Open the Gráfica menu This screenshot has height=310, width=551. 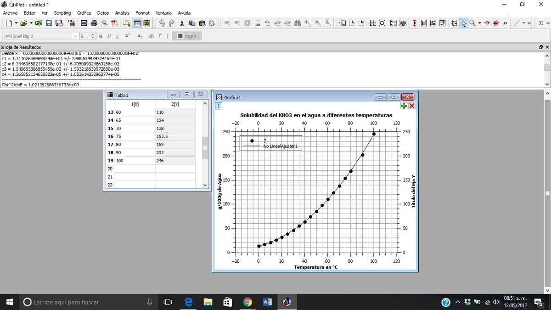click(84, 13)
